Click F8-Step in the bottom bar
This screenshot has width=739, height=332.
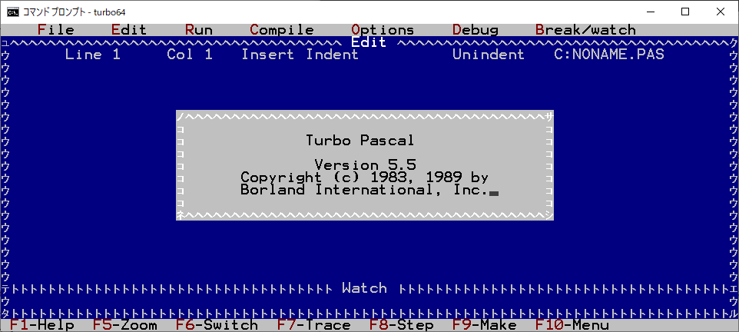point(402,325)
